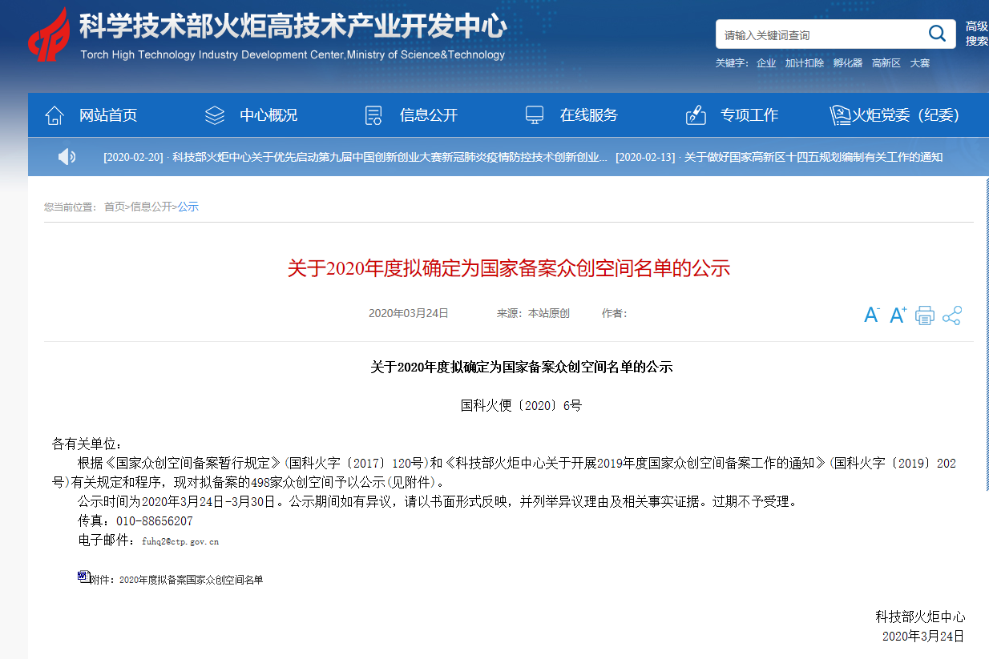Select keyword 加计扣除
Image resolution: width=989 pixels, height=659 pixels.
coord(805,63)
